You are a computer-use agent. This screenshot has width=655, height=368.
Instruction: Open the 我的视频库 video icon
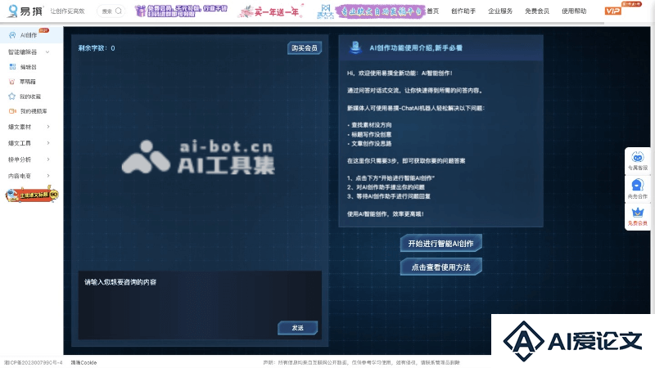(12, 111)
